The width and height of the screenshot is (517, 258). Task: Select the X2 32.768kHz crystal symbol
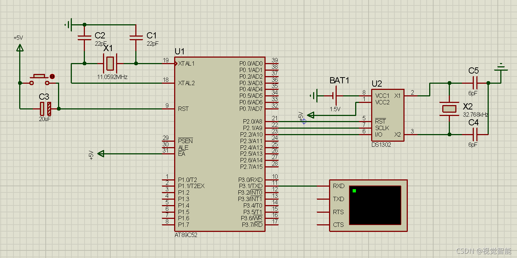click(449, 109)
